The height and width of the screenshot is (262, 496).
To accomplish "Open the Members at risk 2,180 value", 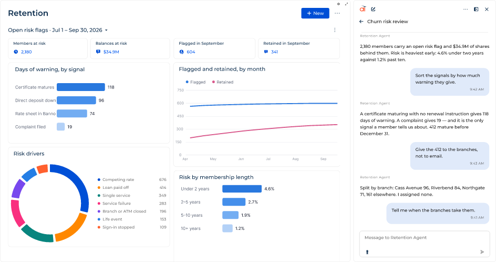I will [26, 52].
